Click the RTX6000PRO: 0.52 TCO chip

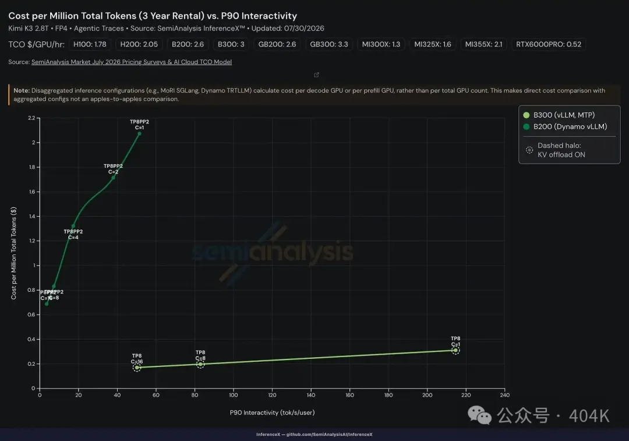[549, 44]
